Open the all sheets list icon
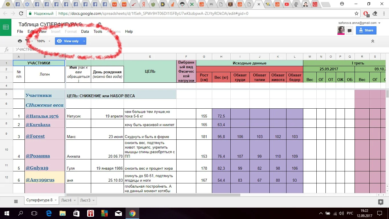This screenshot has width=389, height=219. pos(16,201)
